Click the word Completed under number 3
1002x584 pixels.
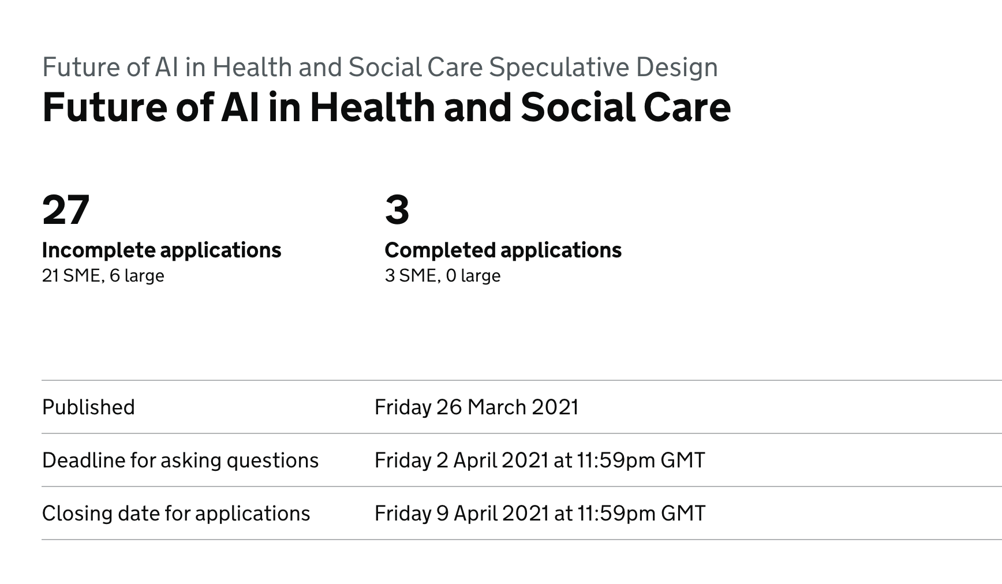[x=440, y=250]
